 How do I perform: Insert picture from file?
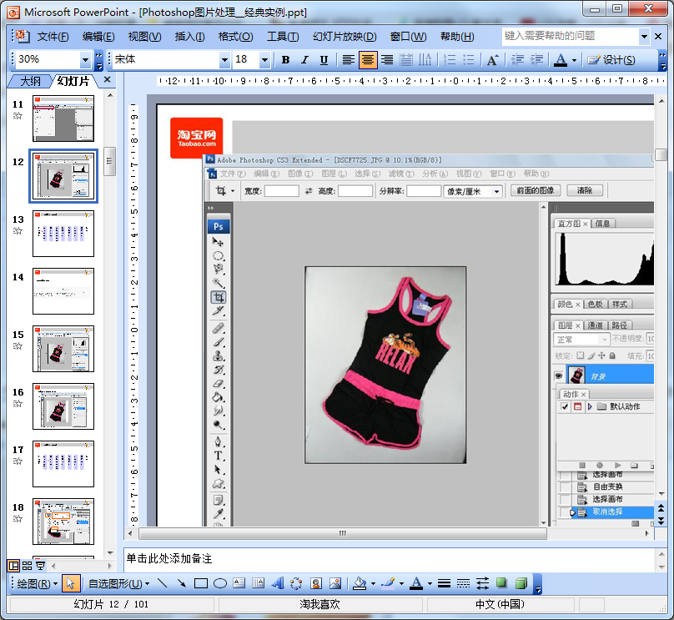pos(335,583)
